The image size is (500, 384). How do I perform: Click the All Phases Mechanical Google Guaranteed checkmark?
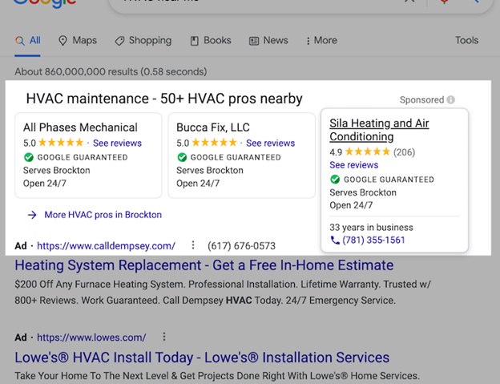[x=29, y=157]
